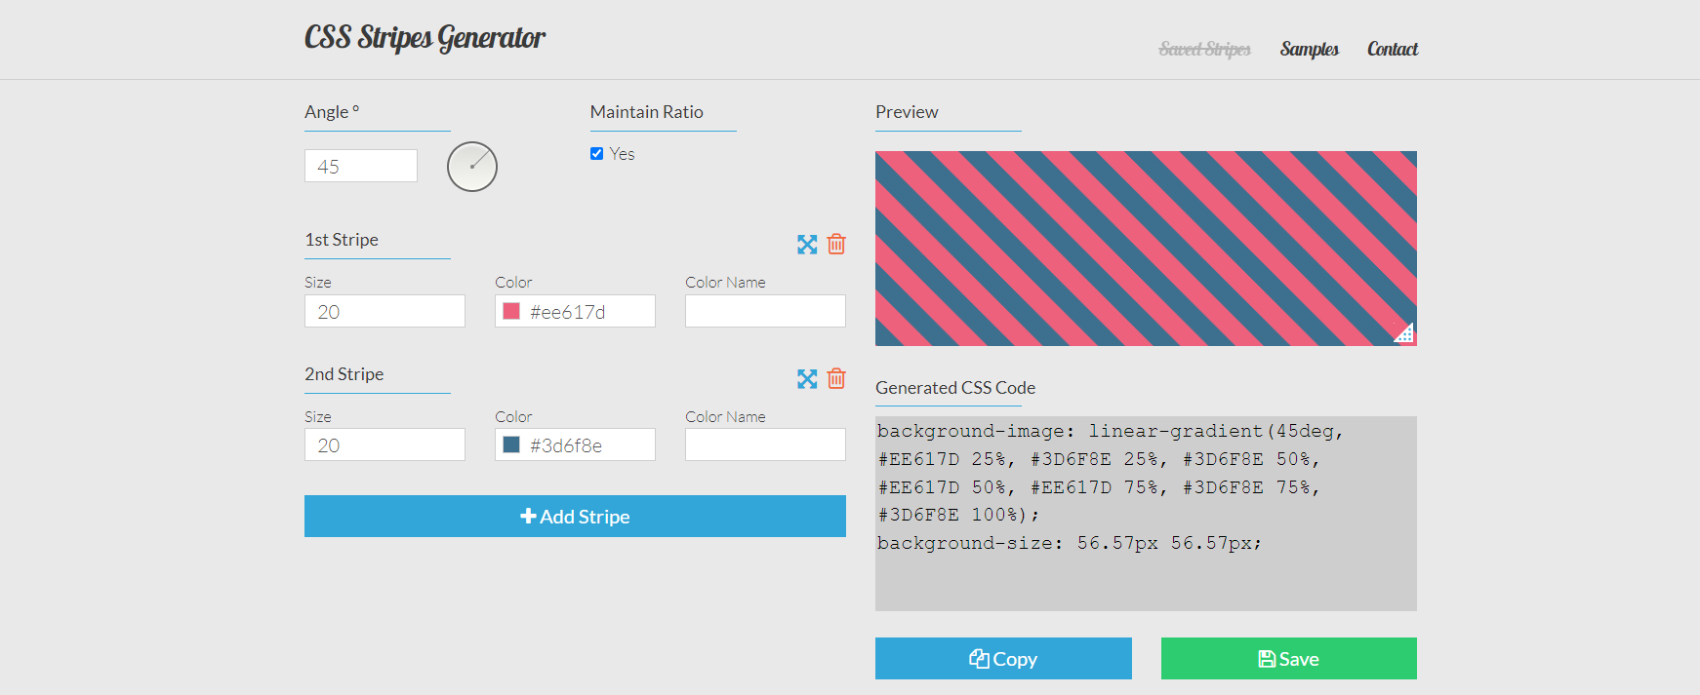Click the 2nd Stripe Color Name field

point(765,445)
